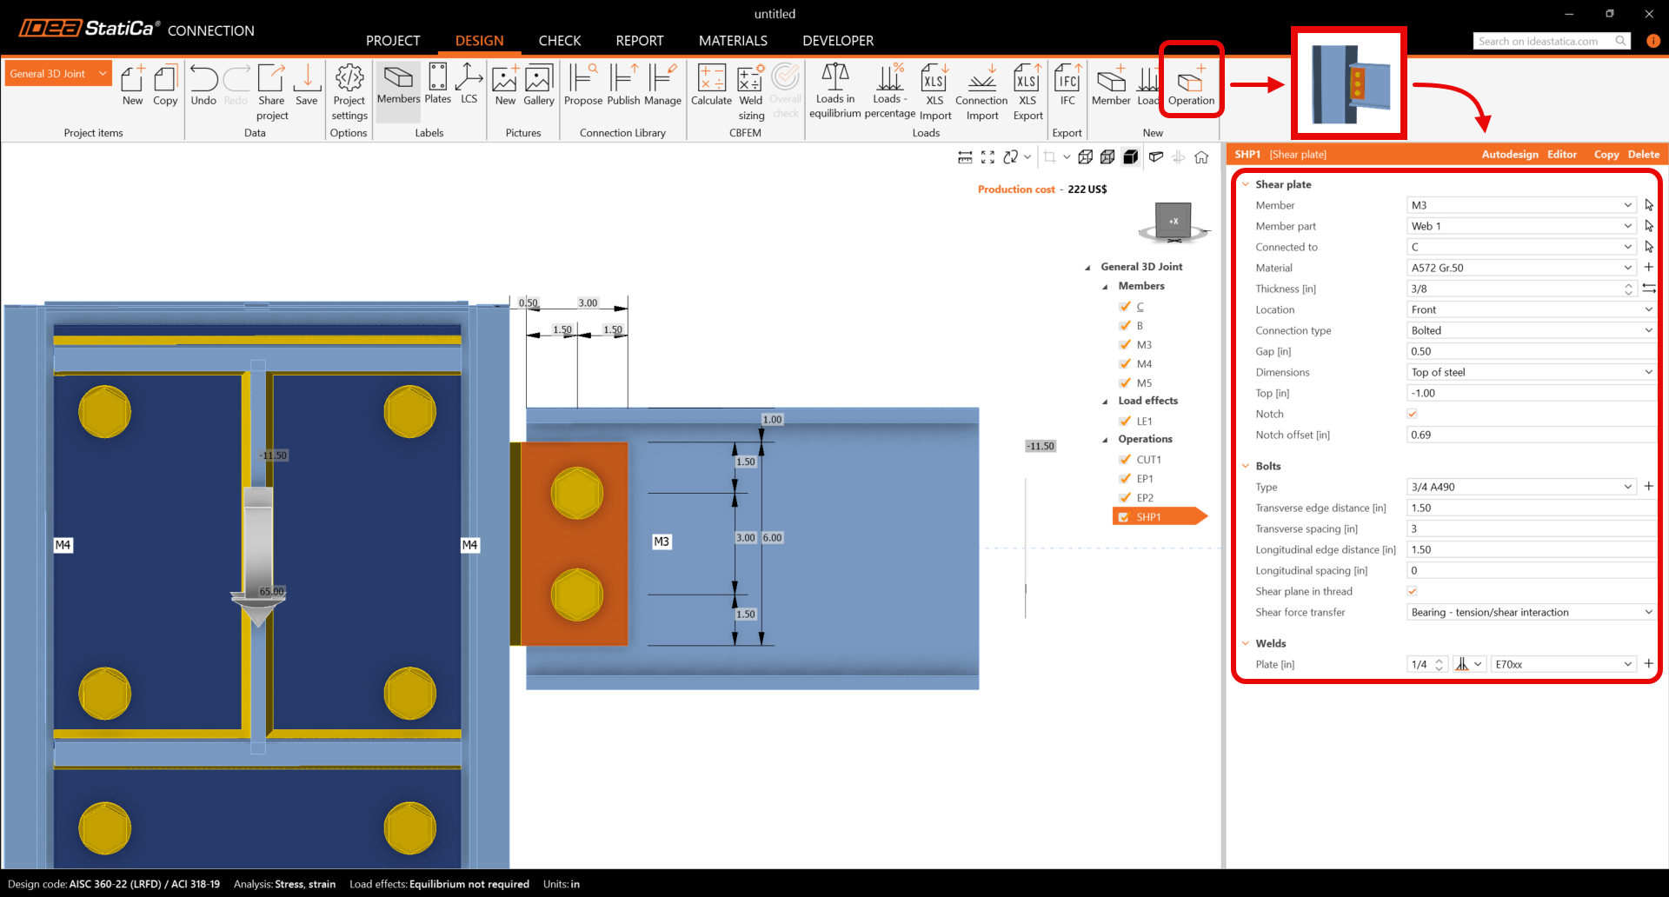Toggle Shear plane in thread checkbox
This screenshot has height=897, width=1669.
(1412, 591)
